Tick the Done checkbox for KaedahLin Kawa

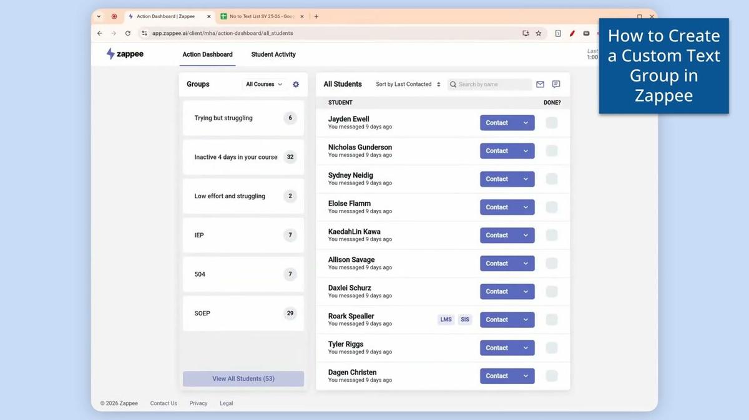click(552, 235)
